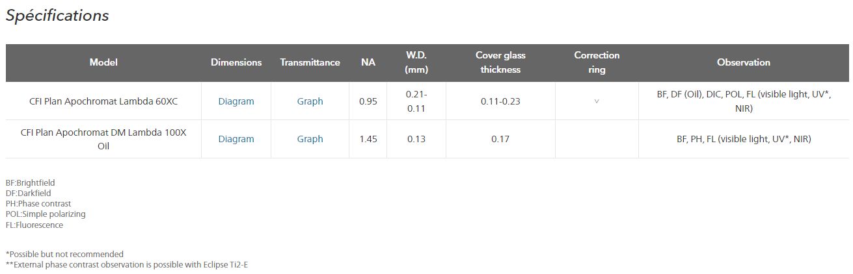Click the Cover glass thickness header
This screenshot has width=853, height=274.
click(500, 62)
